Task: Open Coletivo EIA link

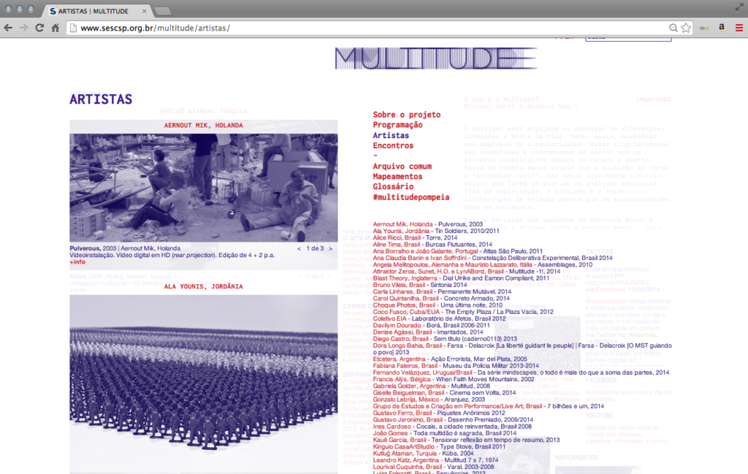Action: tap(390, 318)
